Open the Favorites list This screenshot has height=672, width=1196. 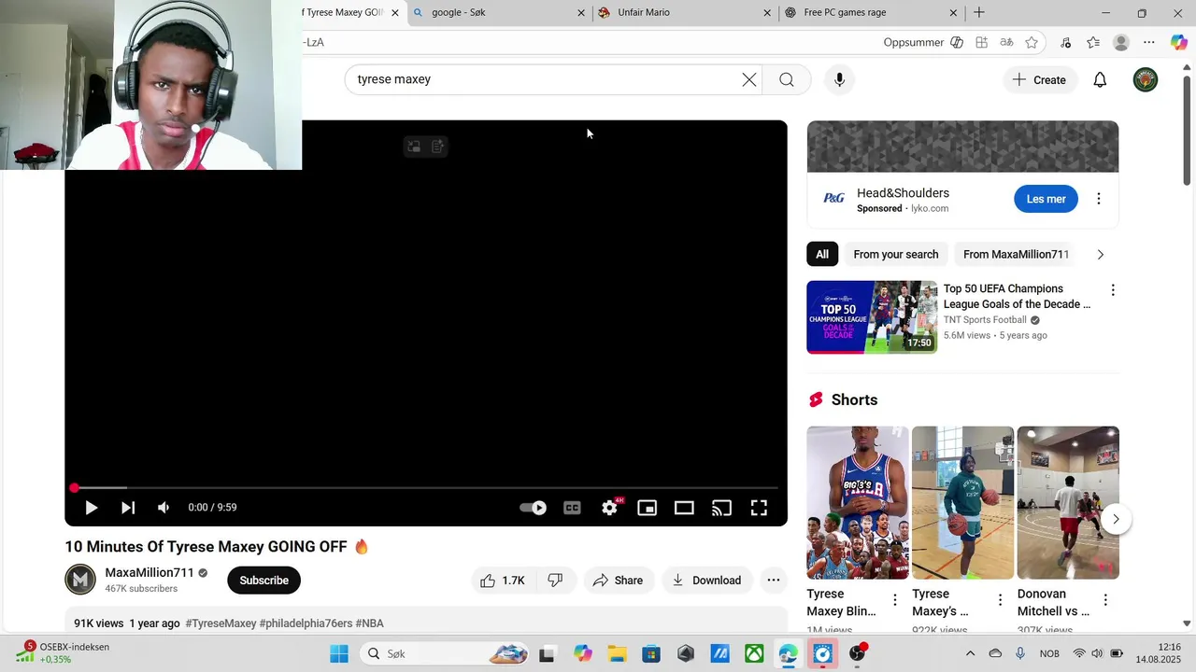click(x=1093, y=42)
